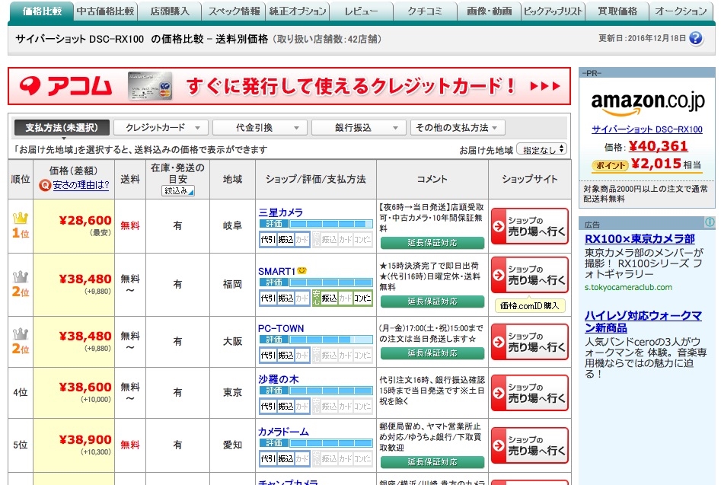Image resolution: width=721 pixels, height=485 pixels.
Task: Click the silver crown icon in SMART1 row
Action: [x=21, y=276]
